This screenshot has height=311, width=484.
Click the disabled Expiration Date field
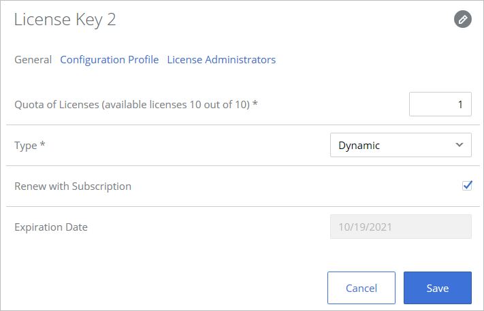pos(400,227)
